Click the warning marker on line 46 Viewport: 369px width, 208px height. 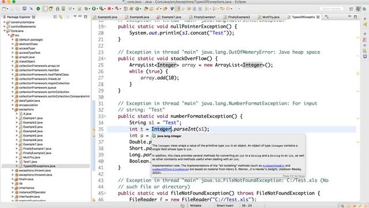(x=93, y=199)
